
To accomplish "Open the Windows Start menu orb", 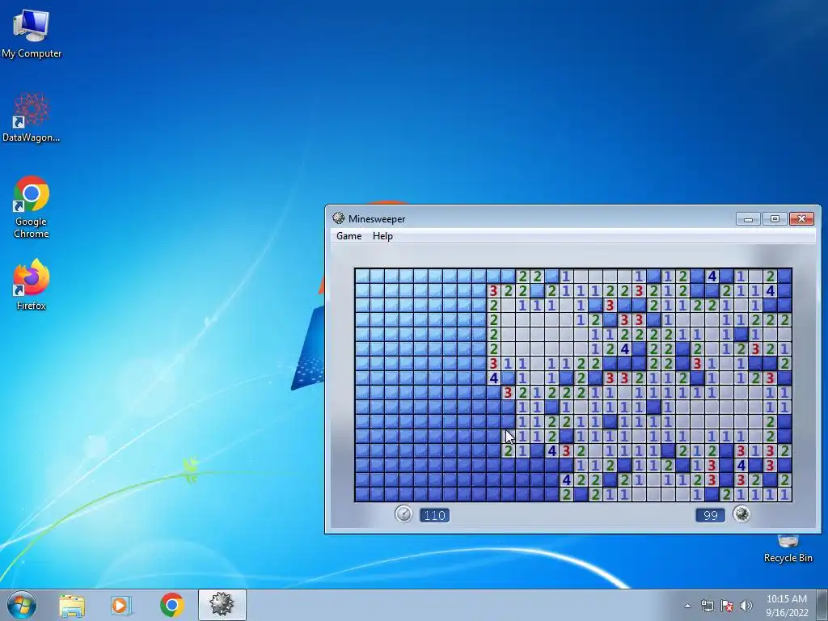I will tap(22, 605).
